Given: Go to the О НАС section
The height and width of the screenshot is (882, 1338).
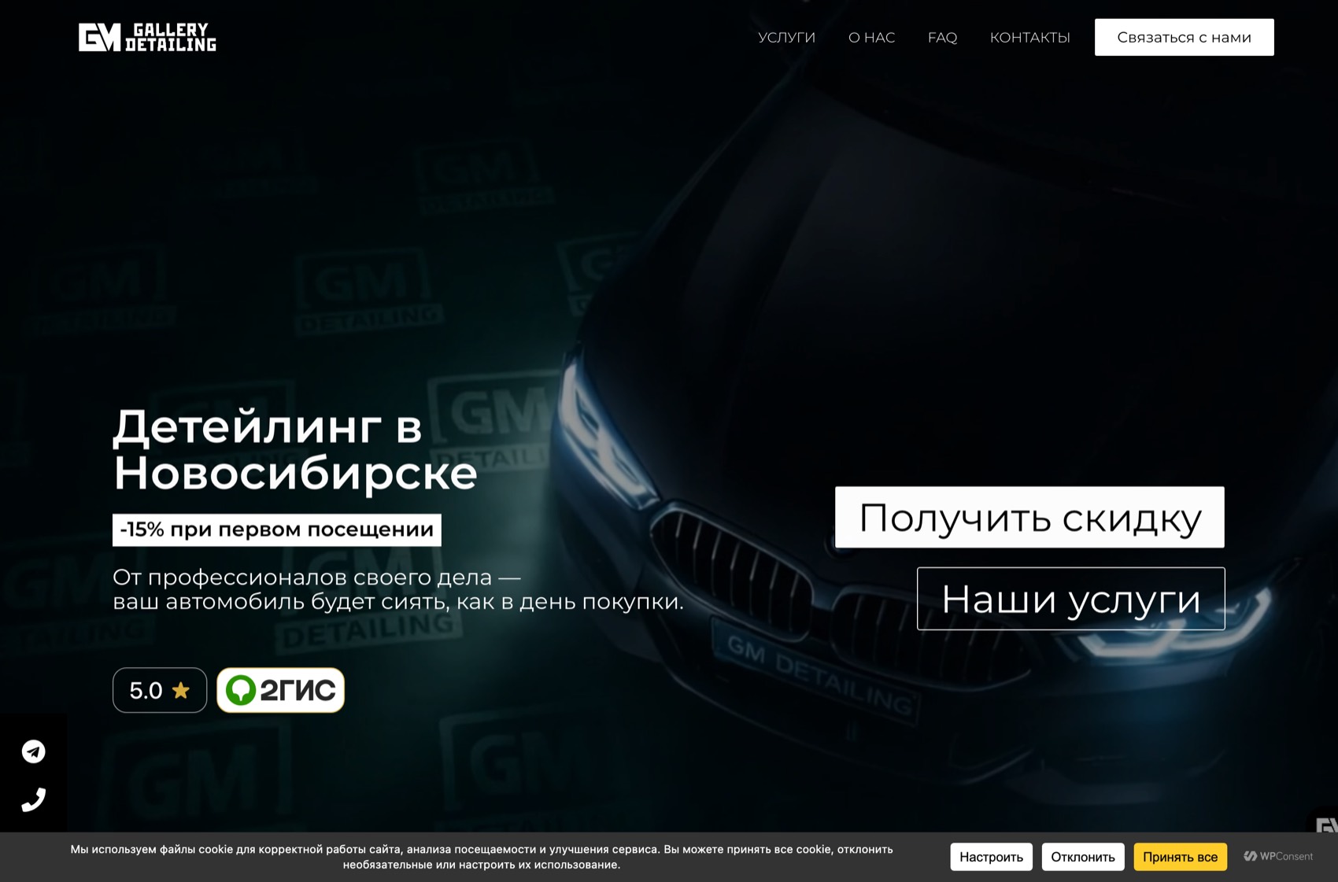Looking at the screenshot, I should tap(871, 37).
